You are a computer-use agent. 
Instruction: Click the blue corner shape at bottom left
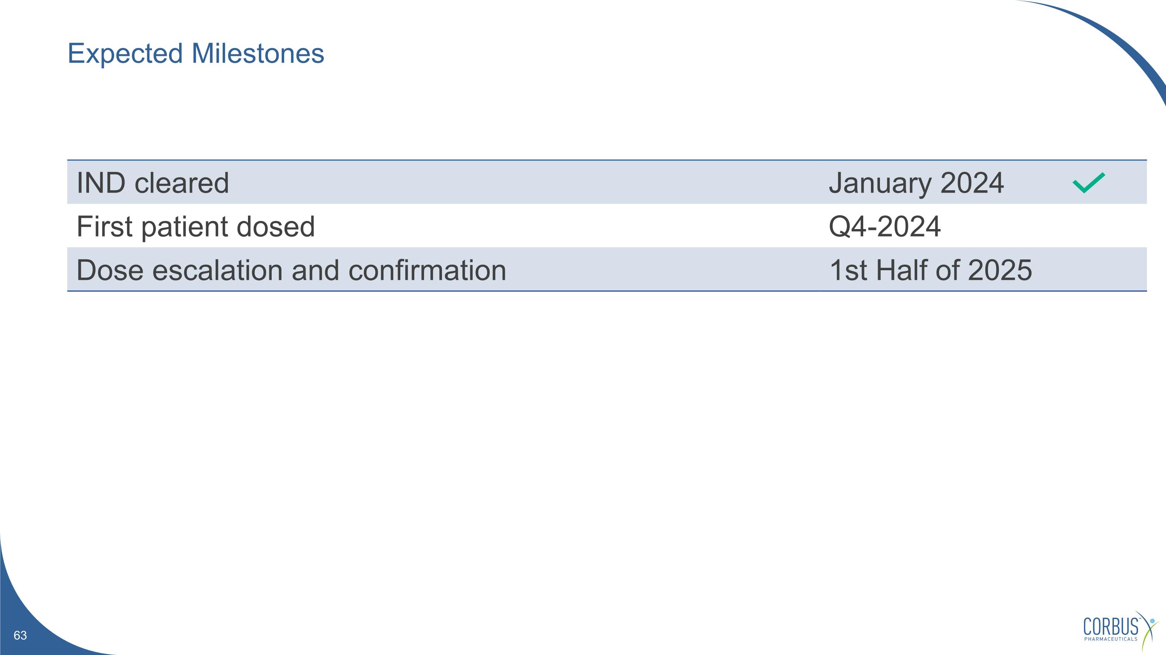pos(32,619)
